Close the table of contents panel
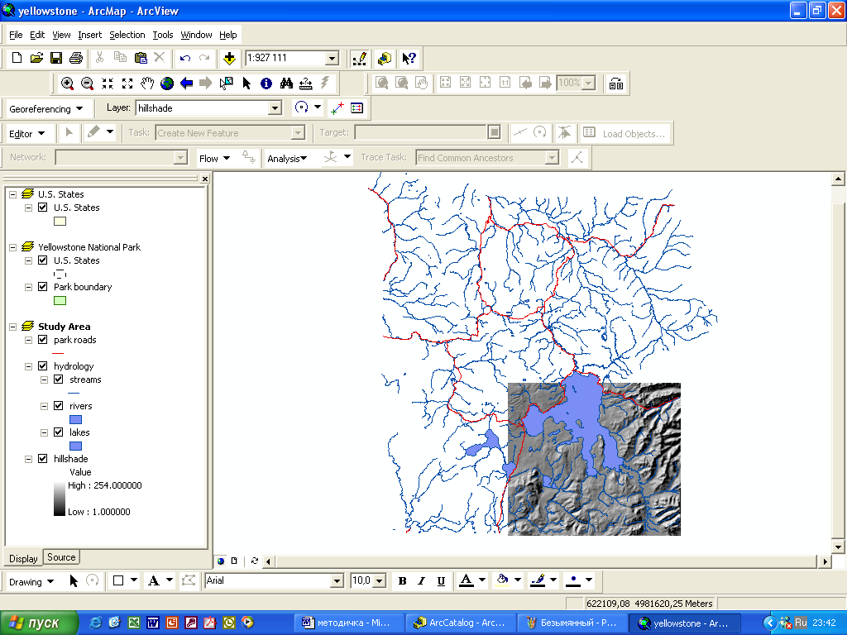The width and height of the screenshot is (847, 635). point(205,179)
